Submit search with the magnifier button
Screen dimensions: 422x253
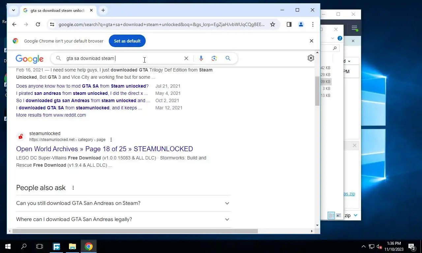228,58
